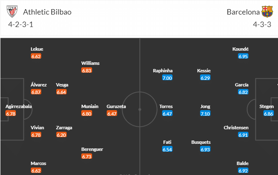Select Williams' 6.83 rating badge
Viewport: 278px width, 175px height.
pyautogui.click(x=87, y=70)
